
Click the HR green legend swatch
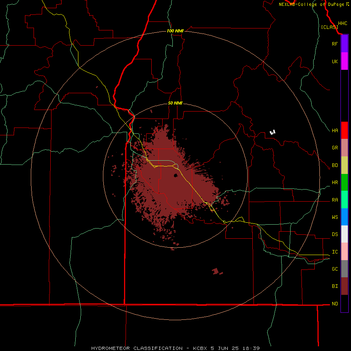(x=344, y=183)
